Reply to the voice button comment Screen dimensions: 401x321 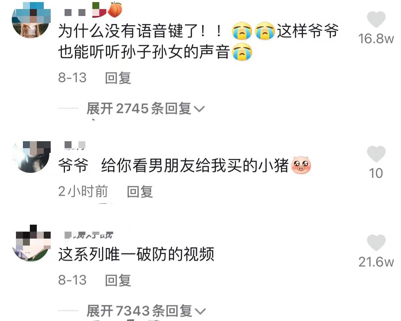(118, 78)
